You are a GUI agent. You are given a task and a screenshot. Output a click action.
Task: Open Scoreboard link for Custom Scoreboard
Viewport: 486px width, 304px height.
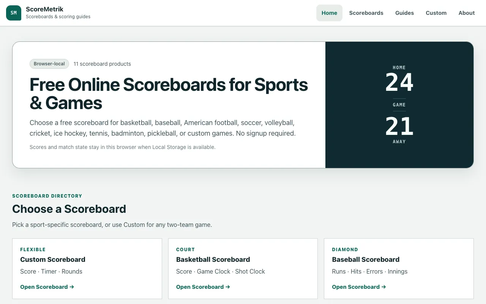click(47, 287)
